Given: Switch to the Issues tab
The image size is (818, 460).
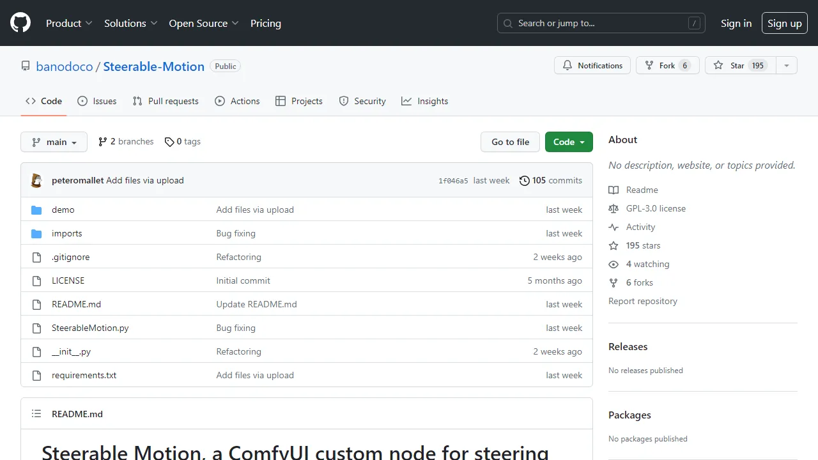Looking at the screenshot, I should pos(97,101).
